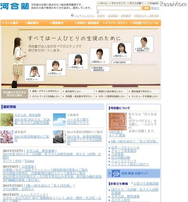
Task: Open the 人材募集 category link dated 2011年02月
Action: (x=27, y=166)
